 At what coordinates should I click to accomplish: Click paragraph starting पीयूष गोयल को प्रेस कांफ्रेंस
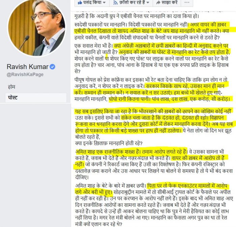[x=152, y=89]
